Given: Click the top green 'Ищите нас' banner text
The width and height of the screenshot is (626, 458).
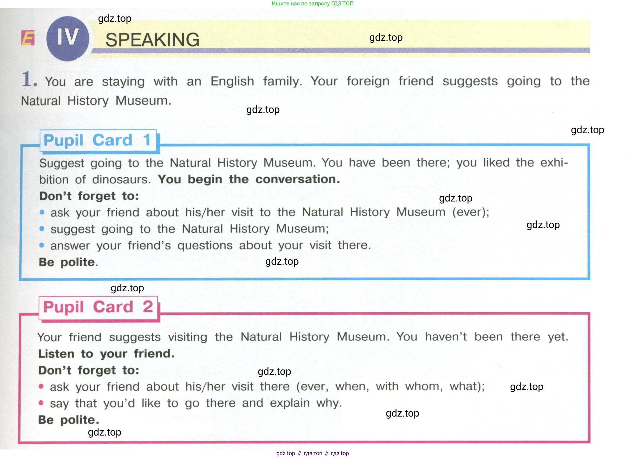Looking at the screenshot, I should pyautogui.click(x=312, y=3).
